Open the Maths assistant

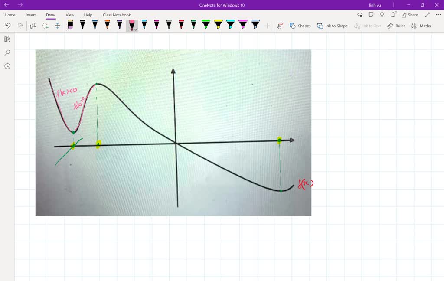pos(420,26)
